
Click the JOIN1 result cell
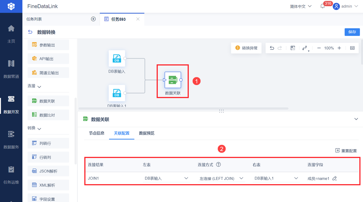pyautogui.click(x=93, y=178)
